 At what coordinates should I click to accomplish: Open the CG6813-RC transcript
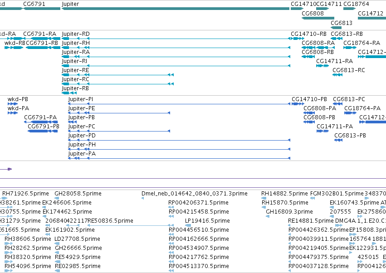click(x=337, y=75)
